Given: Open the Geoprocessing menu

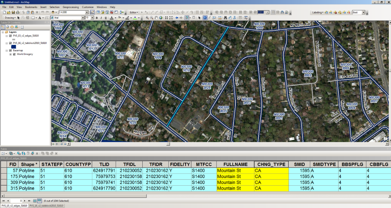Looking at the screenshot, I should [71, 7].
